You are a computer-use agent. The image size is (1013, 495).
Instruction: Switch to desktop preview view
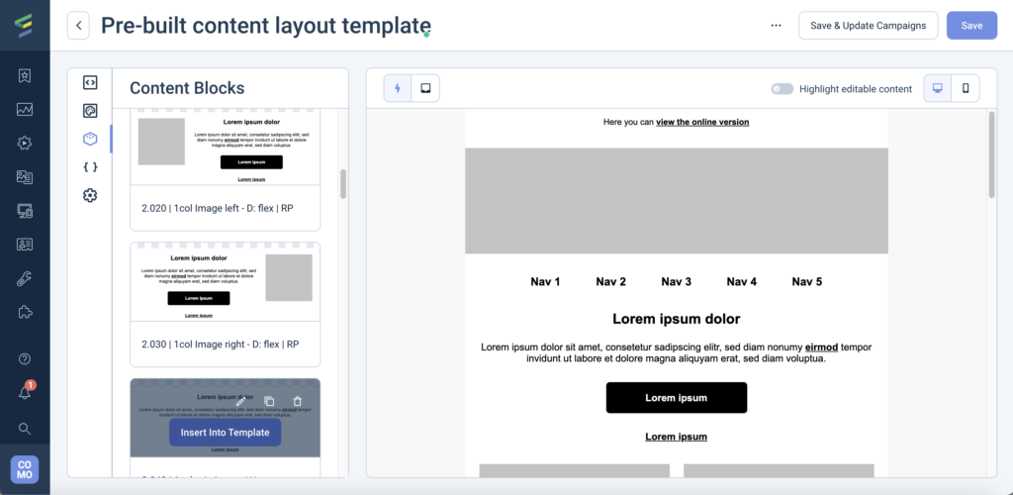[x=938, y=88]
